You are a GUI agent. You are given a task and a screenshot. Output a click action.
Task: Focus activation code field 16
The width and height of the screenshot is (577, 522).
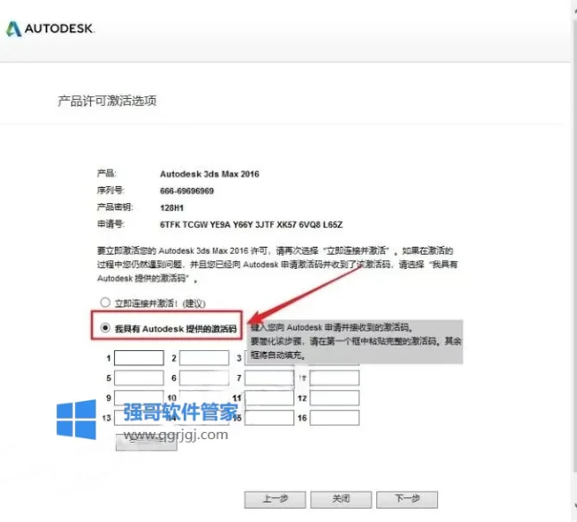[x=334, y=418]
